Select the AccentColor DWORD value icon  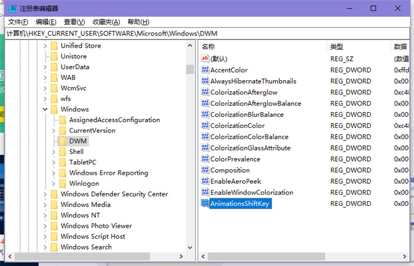pos(205,70)
